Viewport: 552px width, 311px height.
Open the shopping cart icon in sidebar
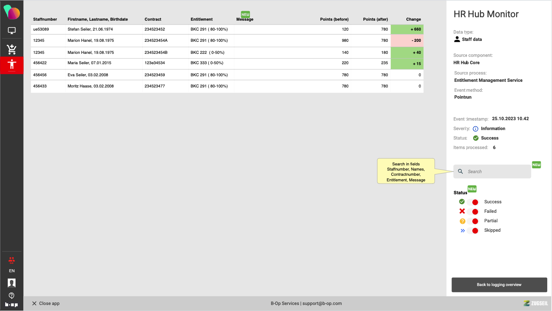(12, 49)
